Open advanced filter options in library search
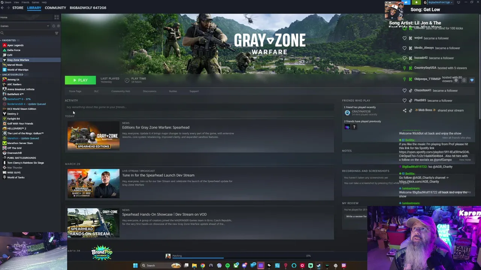 56,33
